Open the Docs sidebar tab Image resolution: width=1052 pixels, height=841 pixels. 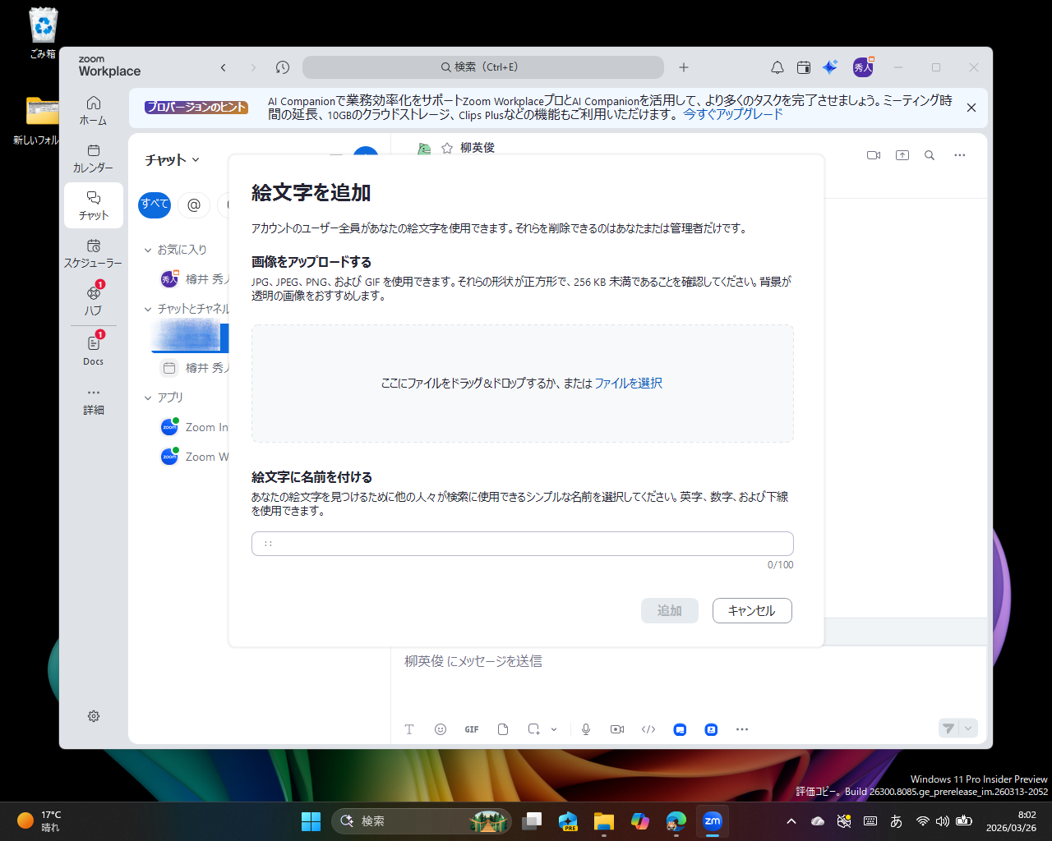pos(94,349)
